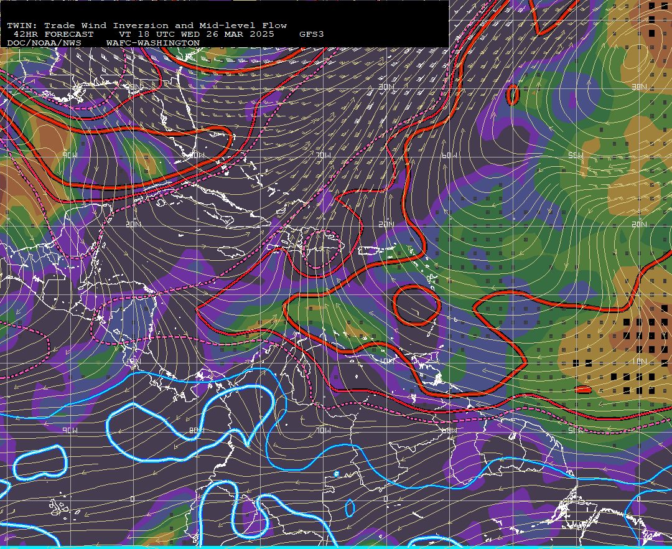Click the 80W label near Florida's southern tip
Image resolution: width=672 pixels, height=549 pixels.
[x=197, y=155]
